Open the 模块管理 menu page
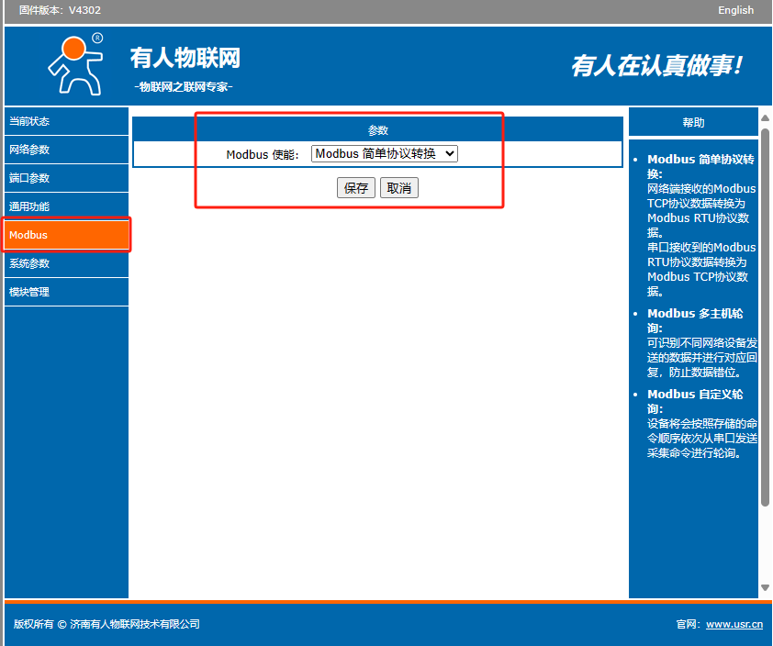 point(66,292)
